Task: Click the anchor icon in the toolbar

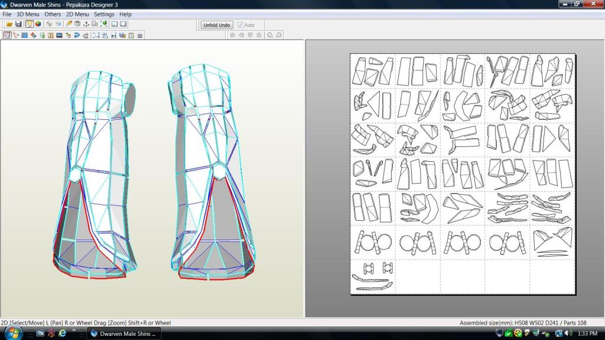Action: [86, 24]
